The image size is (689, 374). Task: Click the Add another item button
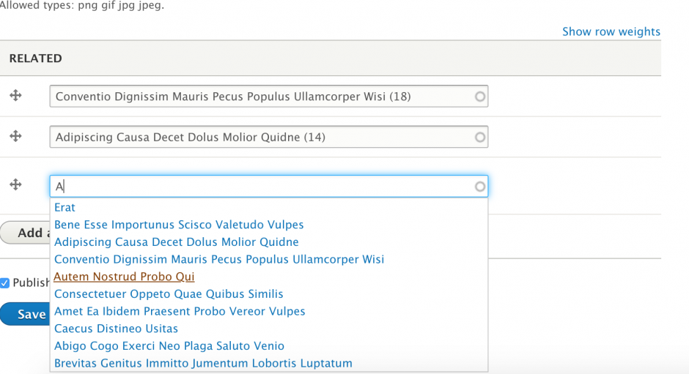tap(26, 233)
